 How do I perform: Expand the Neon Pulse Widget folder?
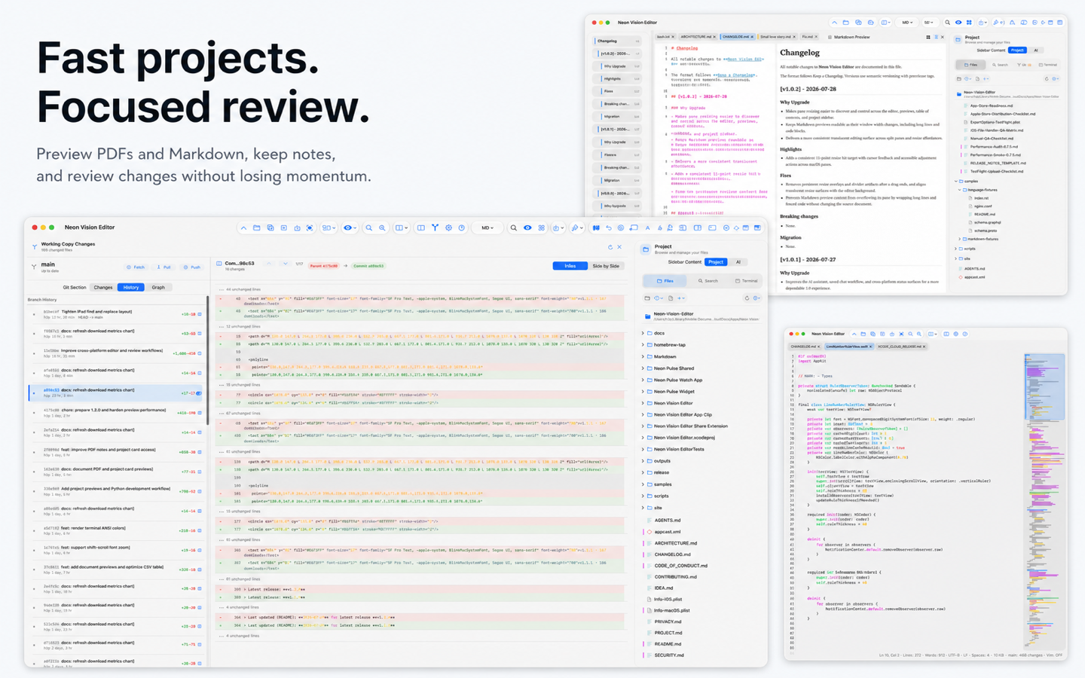[x=643, y=392]
